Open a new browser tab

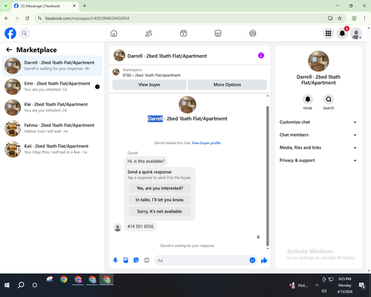pyautogui.click(x=85, y=6)
